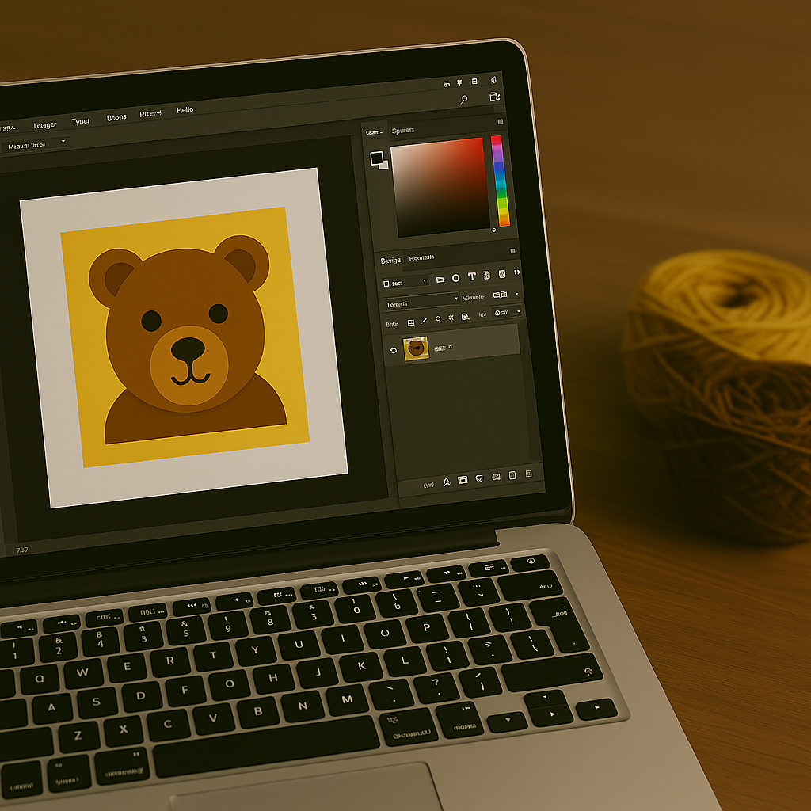The image size is (811, 811).
Task: Open the Medium preset dropdown below the menu bar
Action: 36,143
